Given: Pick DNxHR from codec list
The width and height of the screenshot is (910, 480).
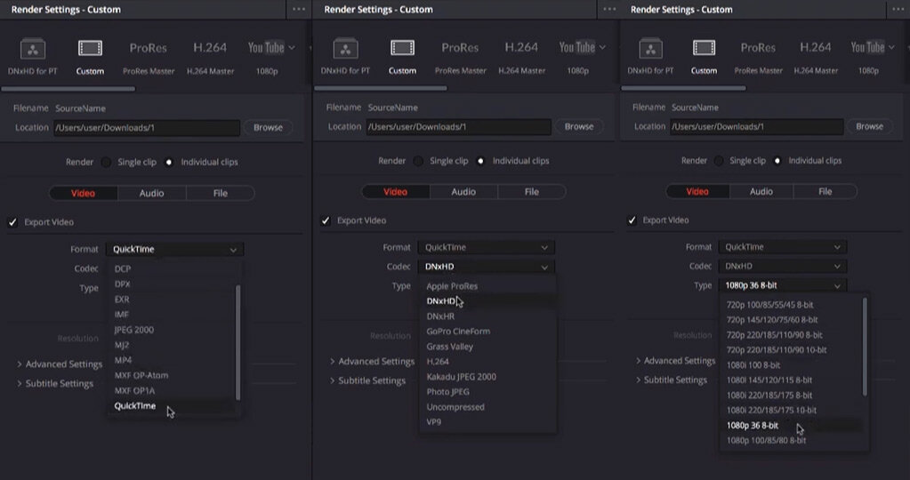Looking at the screenshot, I should point(440,316).
